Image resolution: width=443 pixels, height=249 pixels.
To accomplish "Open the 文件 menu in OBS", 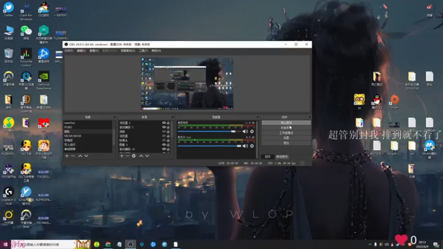I will click(x=69, y=50).
